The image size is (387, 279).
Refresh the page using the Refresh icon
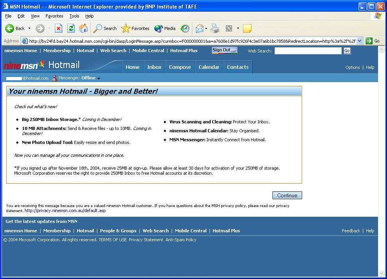pos(71,28)
